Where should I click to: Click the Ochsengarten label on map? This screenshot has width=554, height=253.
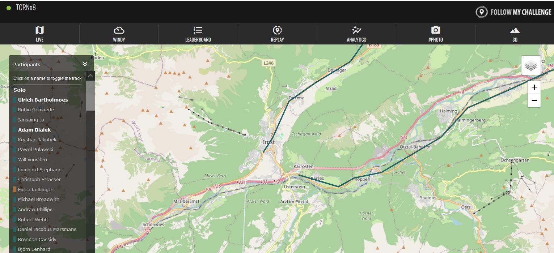(515, 160)
